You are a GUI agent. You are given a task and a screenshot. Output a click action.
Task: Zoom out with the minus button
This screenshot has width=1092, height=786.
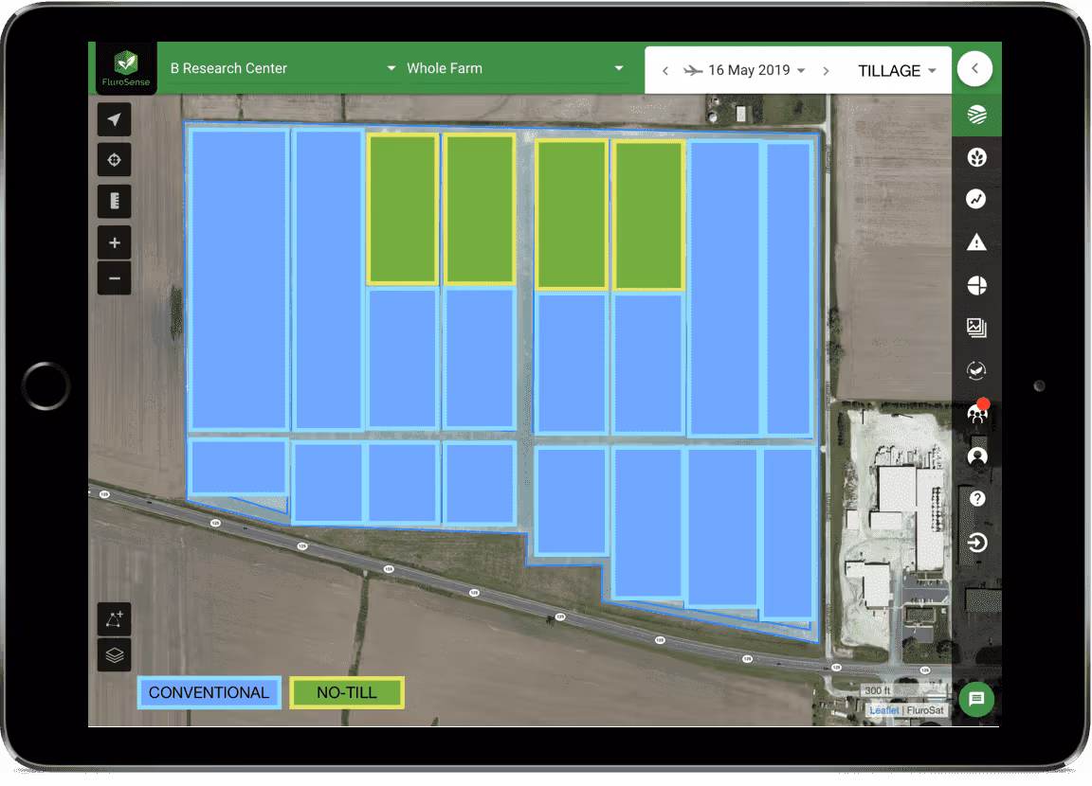click(114, 278)
